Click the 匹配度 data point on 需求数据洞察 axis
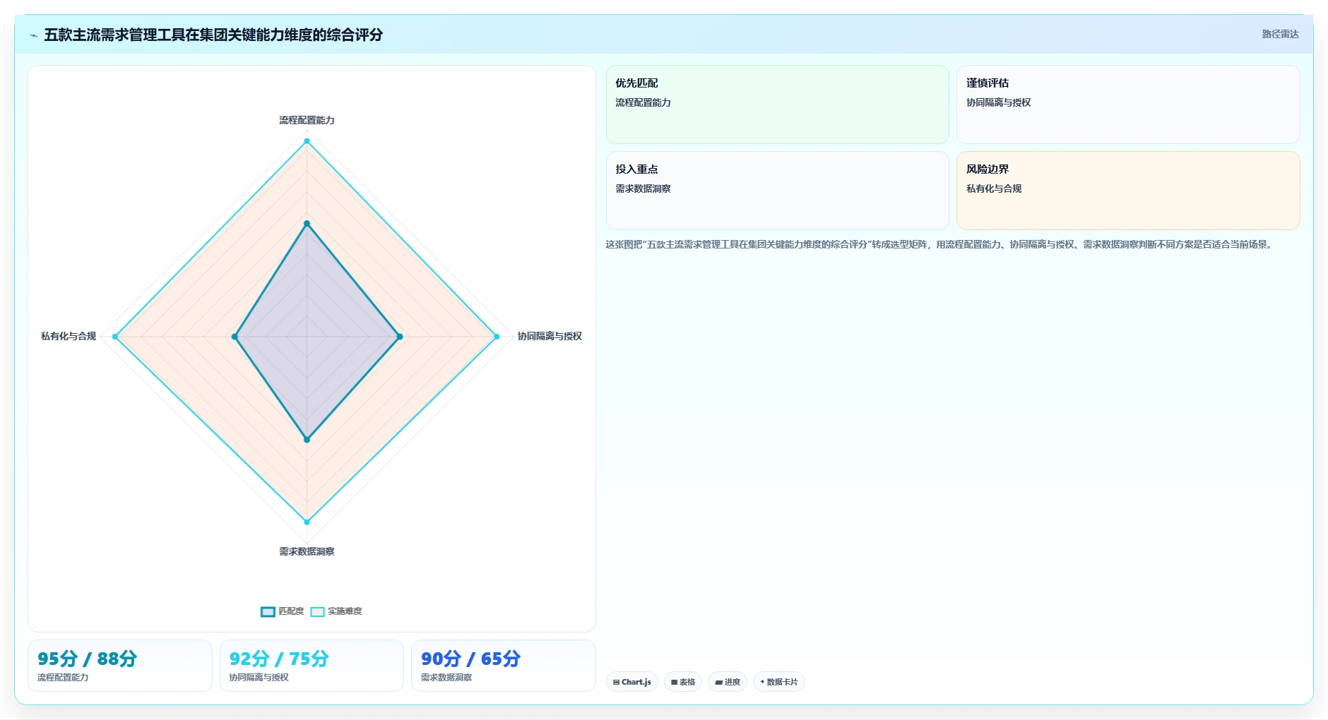 [x=307, y=440]
